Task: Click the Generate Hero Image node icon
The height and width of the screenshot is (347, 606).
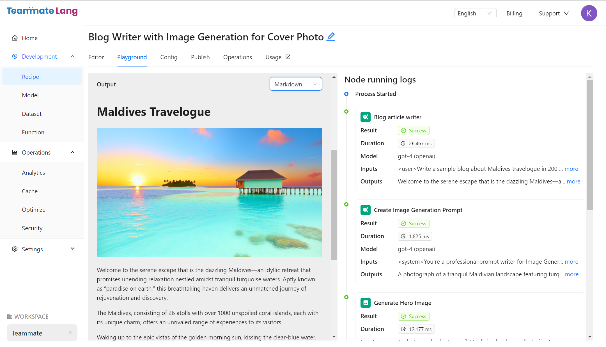Action: 365,303
